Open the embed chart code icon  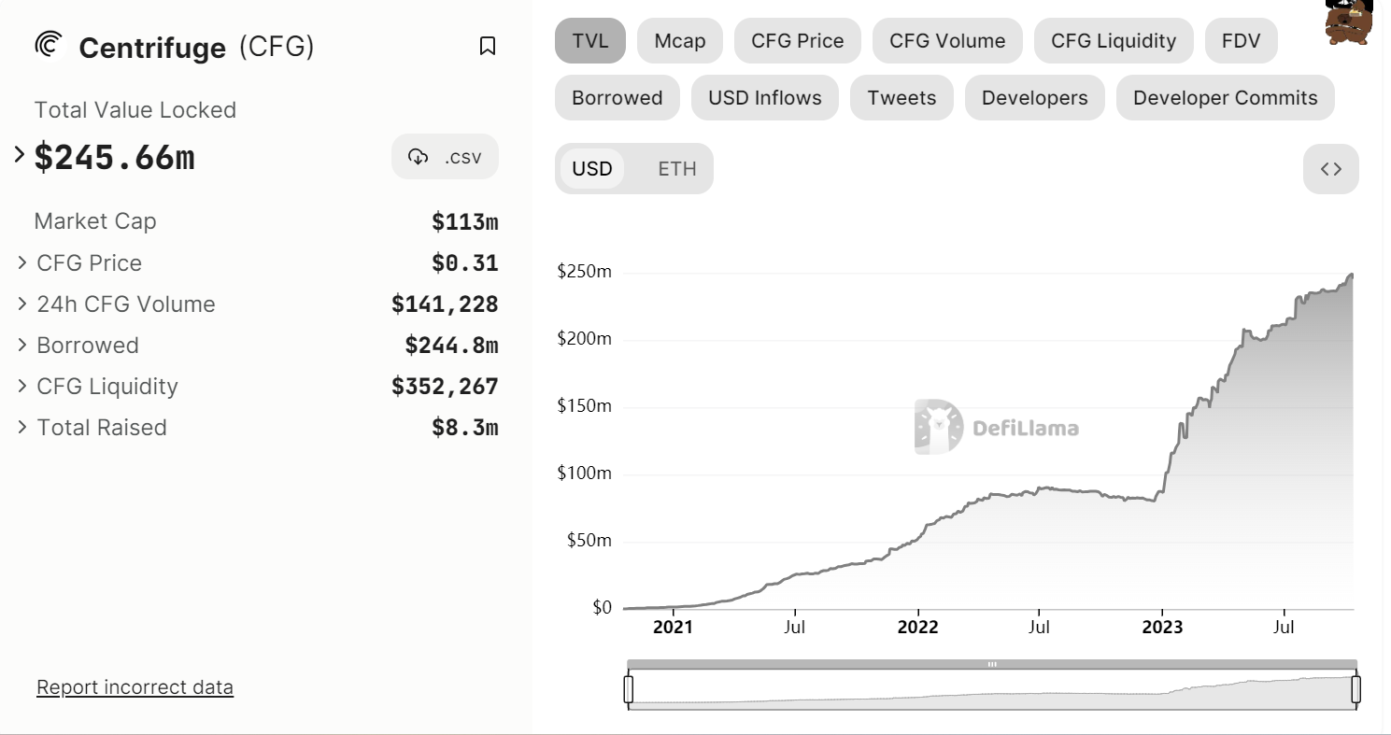pyautogui.click(x=1330, y=169)
